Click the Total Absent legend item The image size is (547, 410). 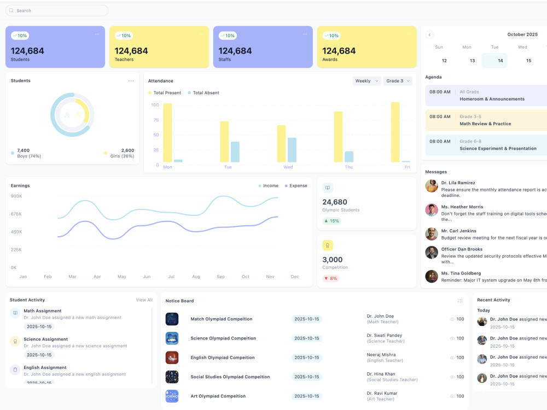tap(203, 93)
